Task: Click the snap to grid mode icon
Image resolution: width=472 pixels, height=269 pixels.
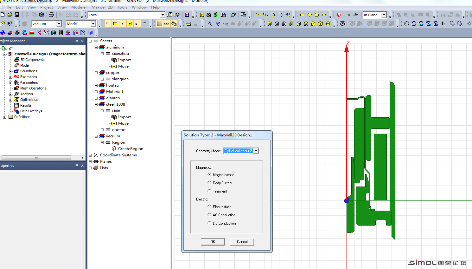Action: [108, 23]
